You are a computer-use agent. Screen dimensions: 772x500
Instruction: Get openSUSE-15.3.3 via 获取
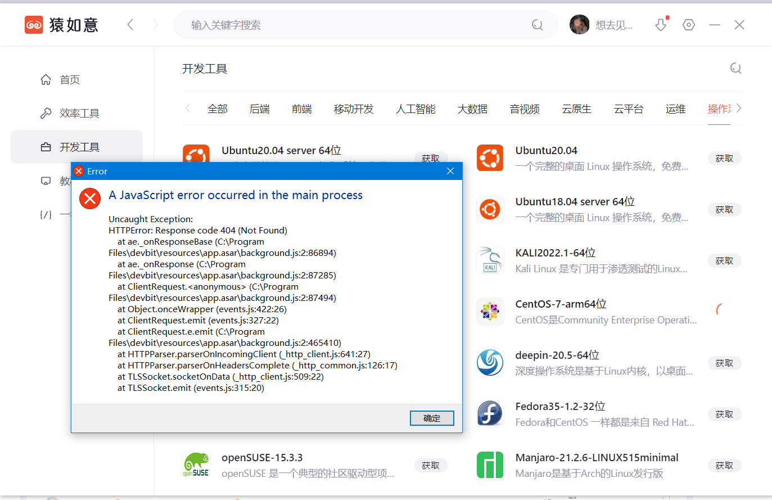431,466
